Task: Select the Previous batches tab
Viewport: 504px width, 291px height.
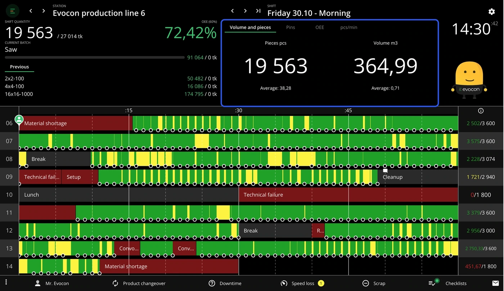Action: 19,67
